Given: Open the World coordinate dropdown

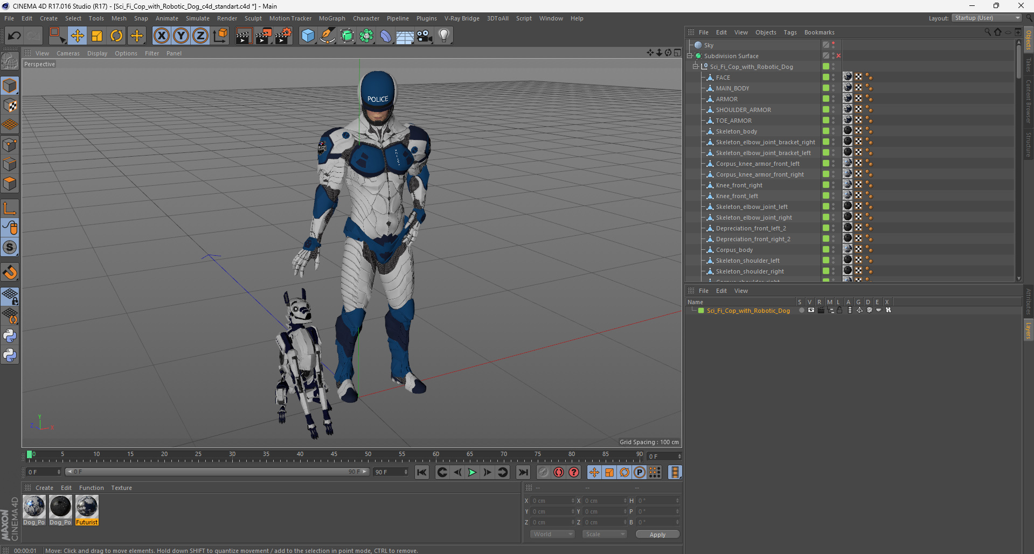Looking at the screenshot, I should (x=552, y=534).
